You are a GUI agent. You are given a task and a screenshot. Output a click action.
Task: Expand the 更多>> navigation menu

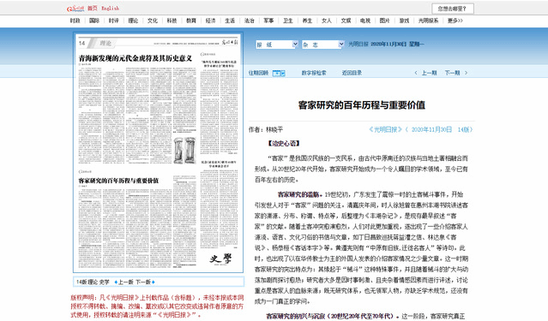[455, 21]
